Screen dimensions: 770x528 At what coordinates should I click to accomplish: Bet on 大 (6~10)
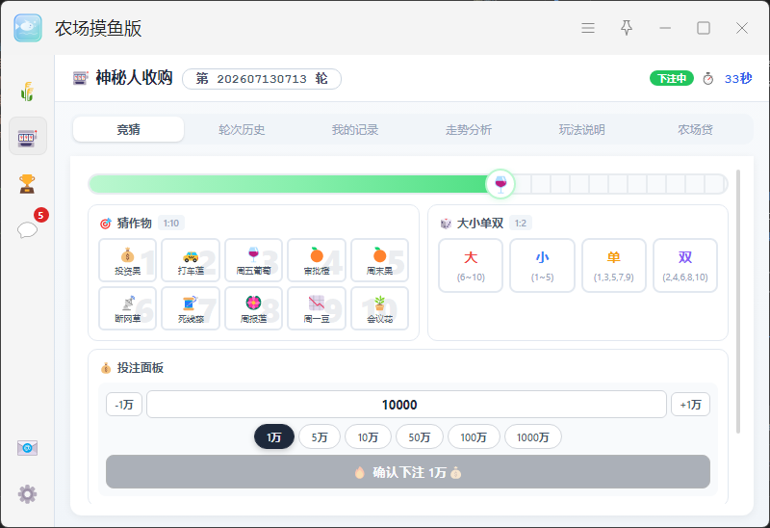471,266
